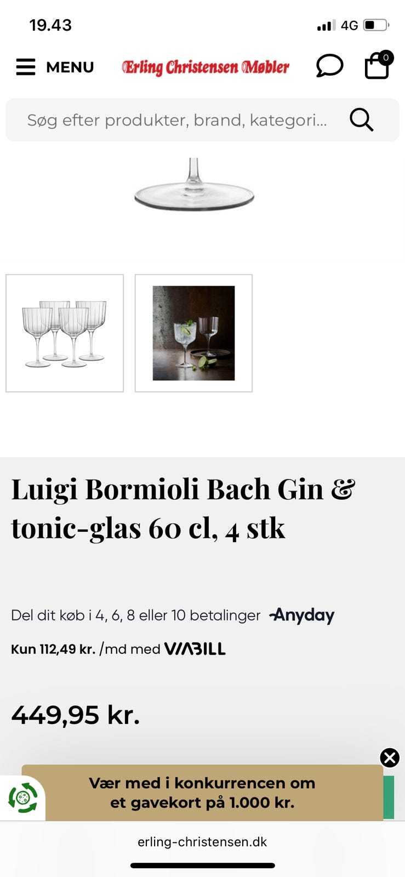405x877 pixels.
Task: Select the four-glasses product thumbnail
Action: click(x=65, y=333)
